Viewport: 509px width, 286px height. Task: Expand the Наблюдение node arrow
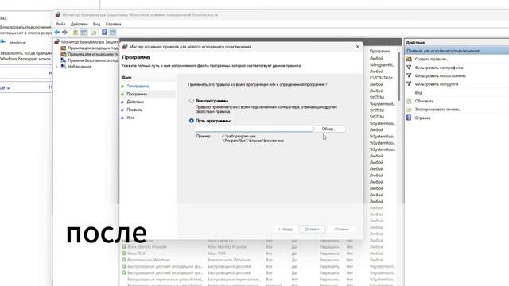click(57, 67)
